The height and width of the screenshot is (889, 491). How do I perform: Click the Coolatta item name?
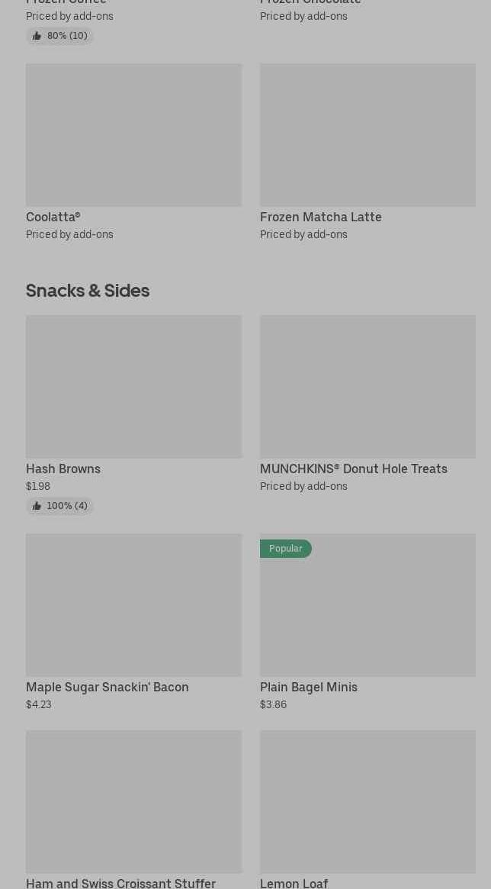tap(53, 217)
